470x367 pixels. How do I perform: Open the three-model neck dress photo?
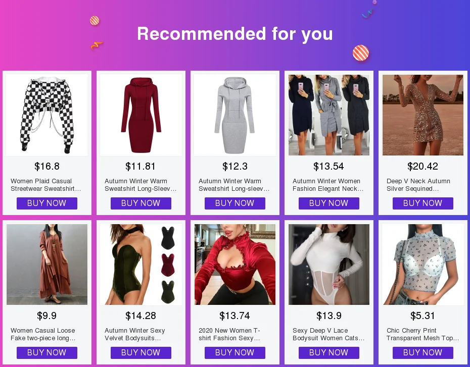click(329, 115)
